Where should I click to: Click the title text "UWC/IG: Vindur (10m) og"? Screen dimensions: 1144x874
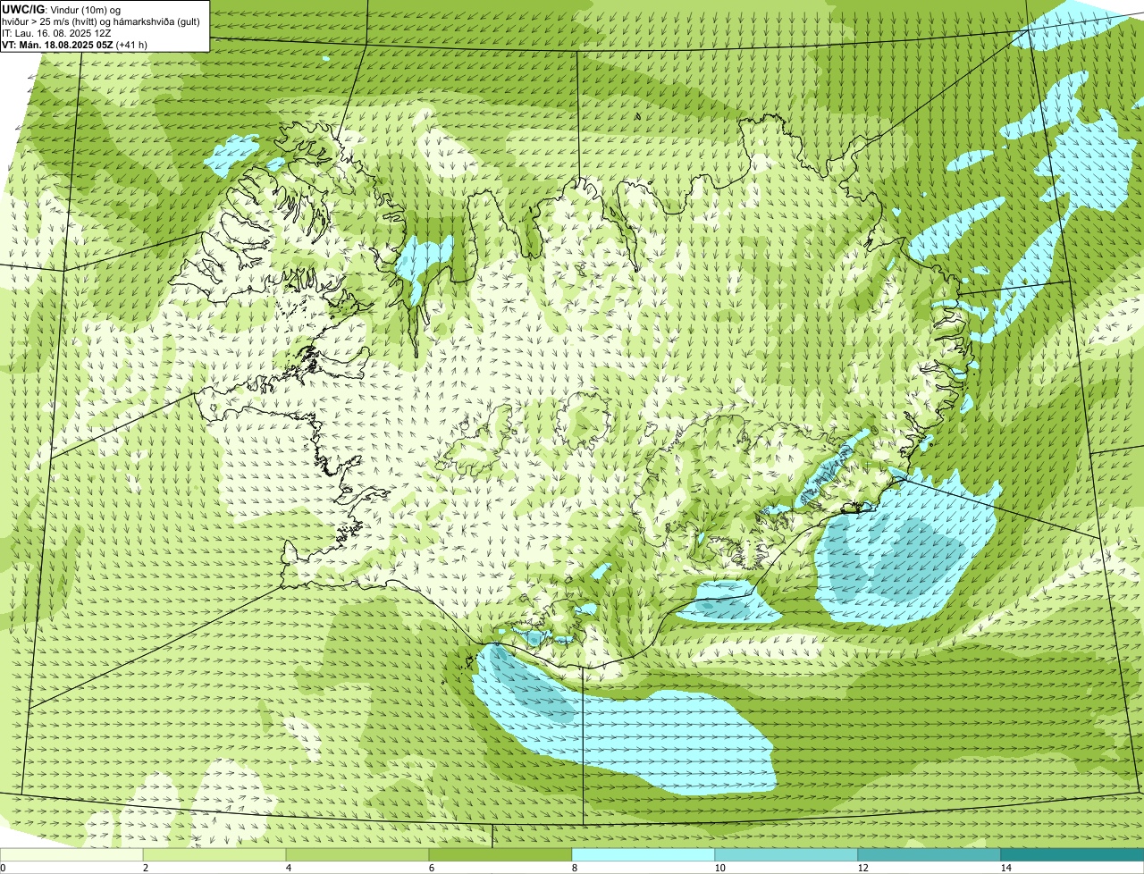61,9
